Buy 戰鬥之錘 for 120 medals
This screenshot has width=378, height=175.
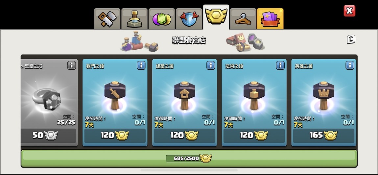(x=115, y=136)
